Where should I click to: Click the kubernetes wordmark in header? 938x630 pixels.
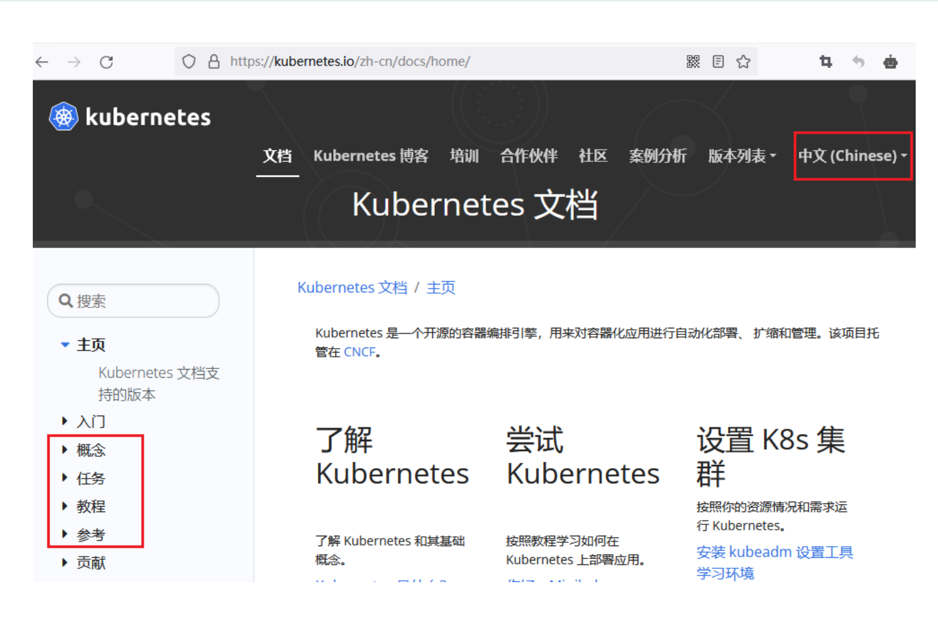tap(148, 117)
